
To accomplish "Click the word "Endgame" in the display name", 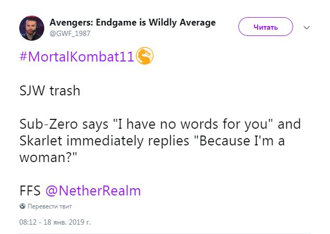I will (116, 22).
